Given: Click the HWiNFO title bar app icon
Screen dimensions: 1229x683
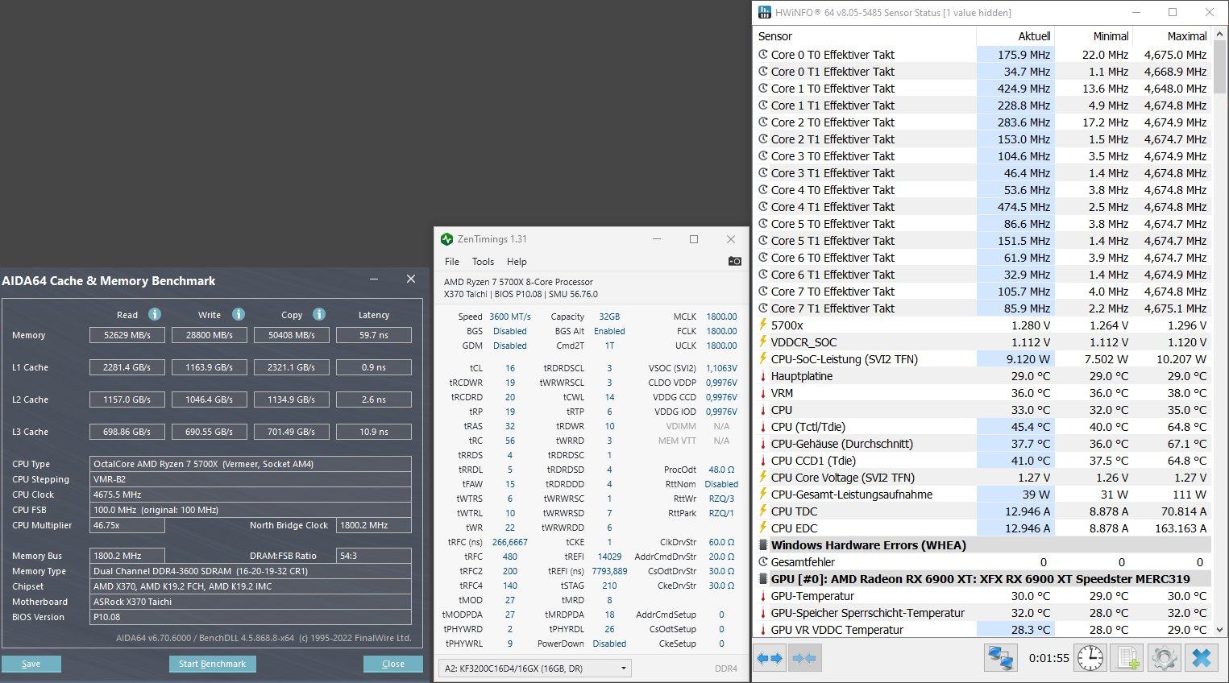Looking at the screenshot, I should tap(765, 12).
